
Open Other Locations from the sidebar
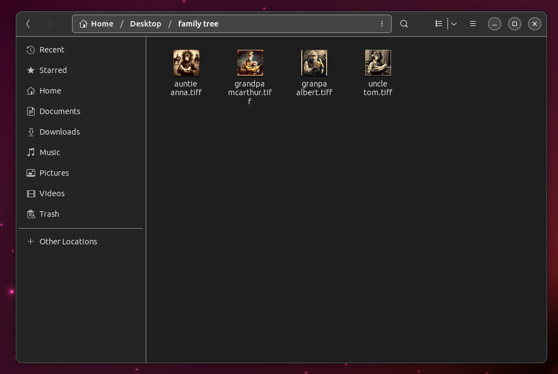[68, 242]
